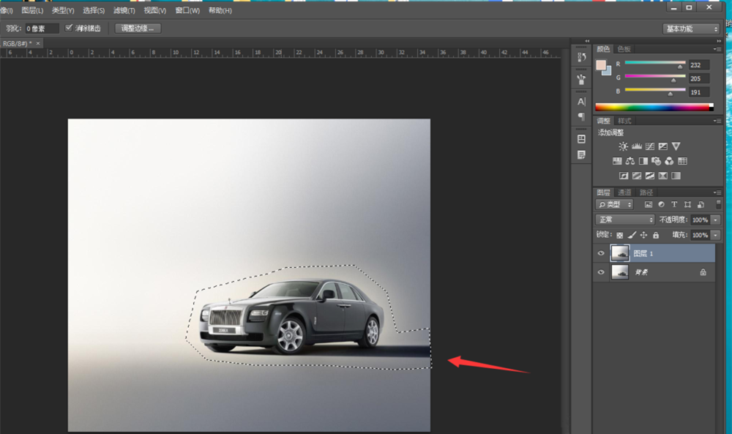732x434 pixels.
Task: Click the Levels adjustment histogram icon
Action: tap(636, 146)
